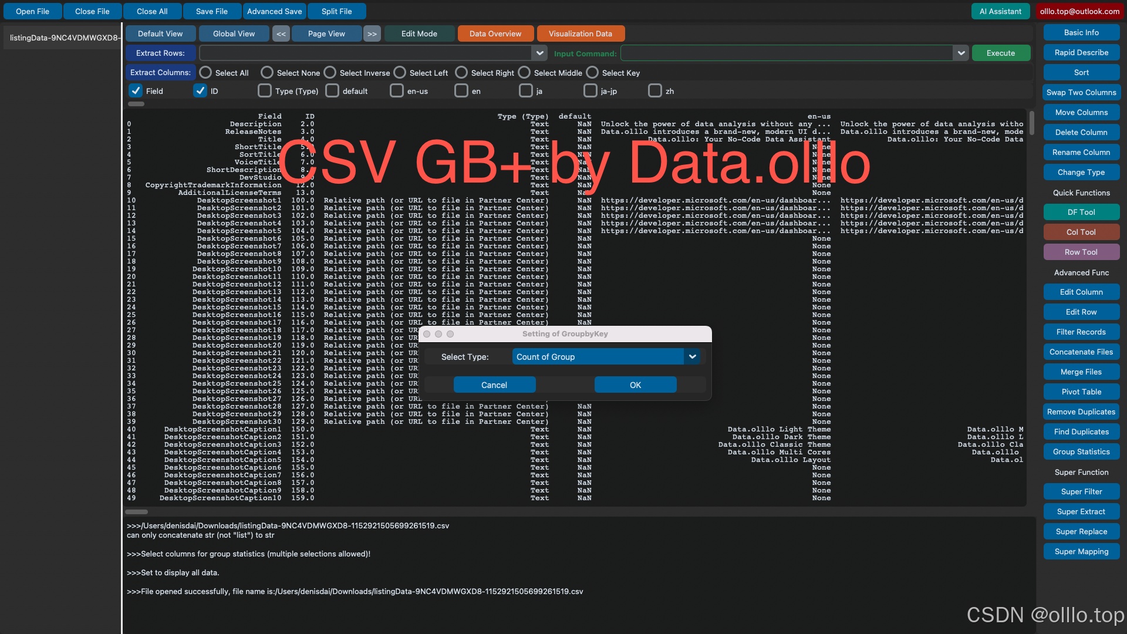Viewport: 1127px width, 634px height.
Task: Check the Type (Type) column checkbox
Action: click(265, 91)
